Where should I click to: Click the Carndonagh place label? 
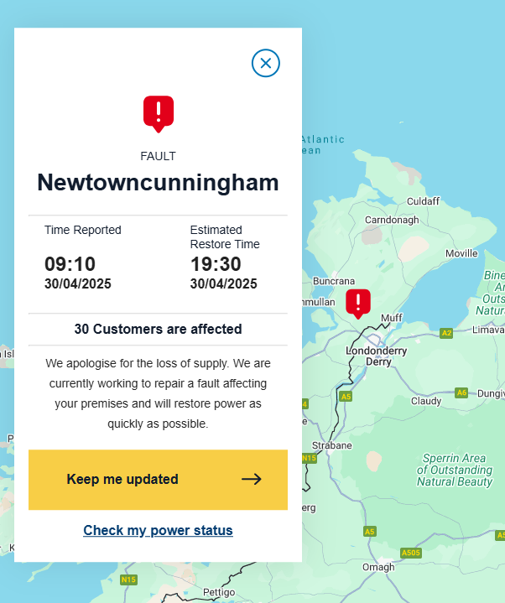coord(392,220)
